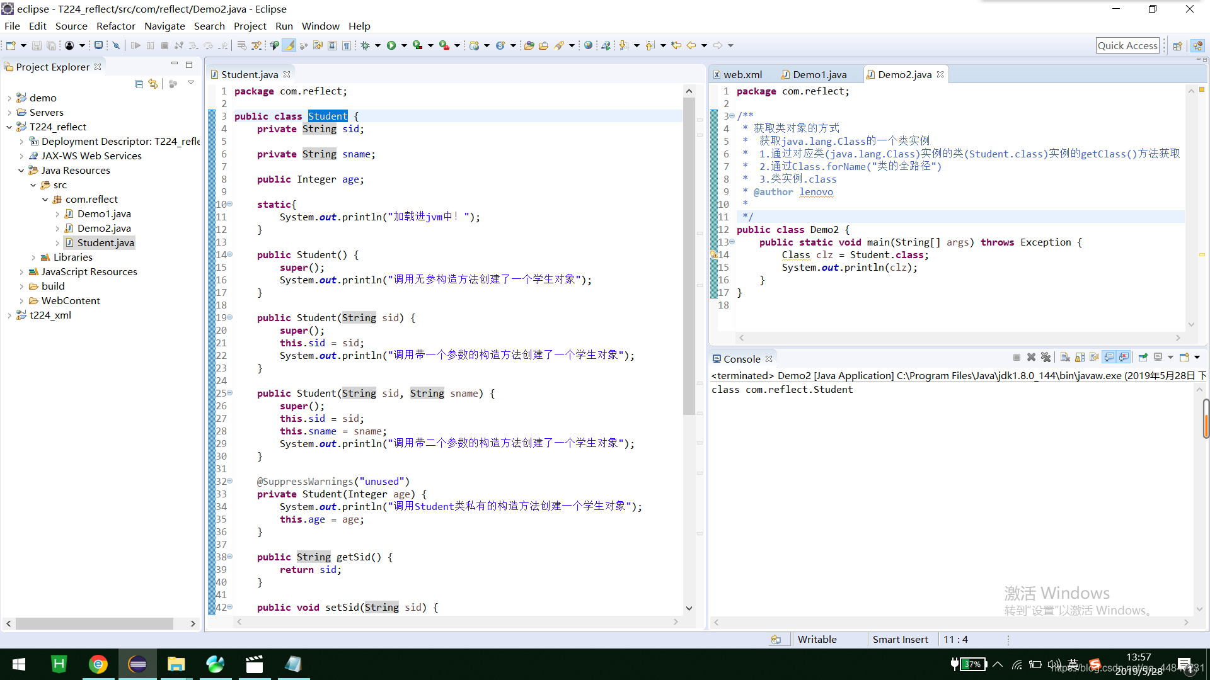This screenshot has width=1210, height=680.
Task: Toggle Scroll Lock in Console toolbar
Action: (1080, 358)
